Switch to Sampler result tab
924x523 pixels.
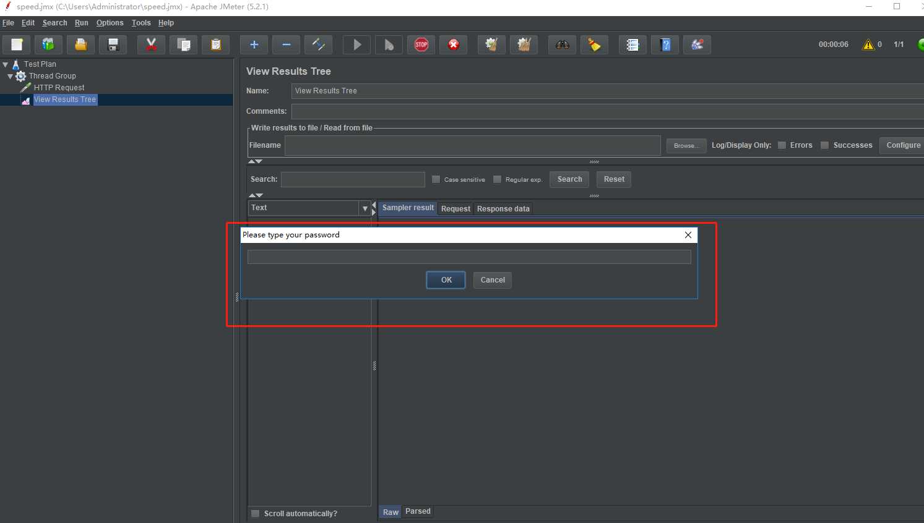[408, 208]
